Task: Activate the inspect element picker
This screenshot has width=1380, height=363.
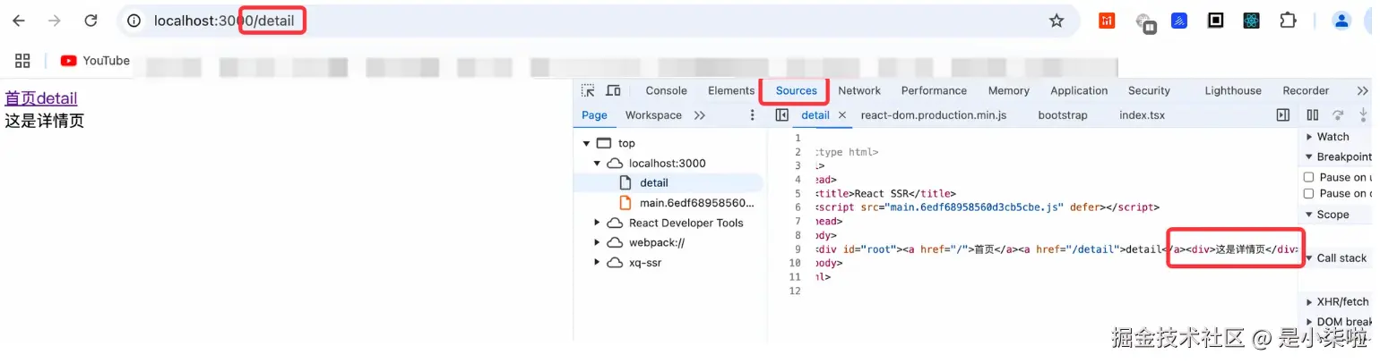Action: [588, 90]
